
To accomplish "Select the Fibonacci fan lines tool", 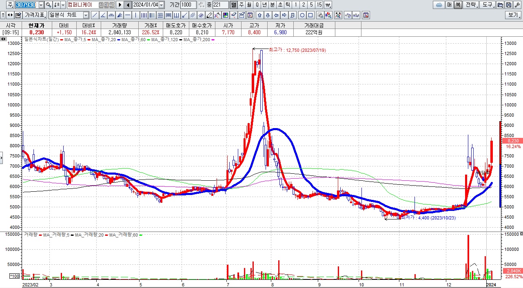I will click(120, 15).
